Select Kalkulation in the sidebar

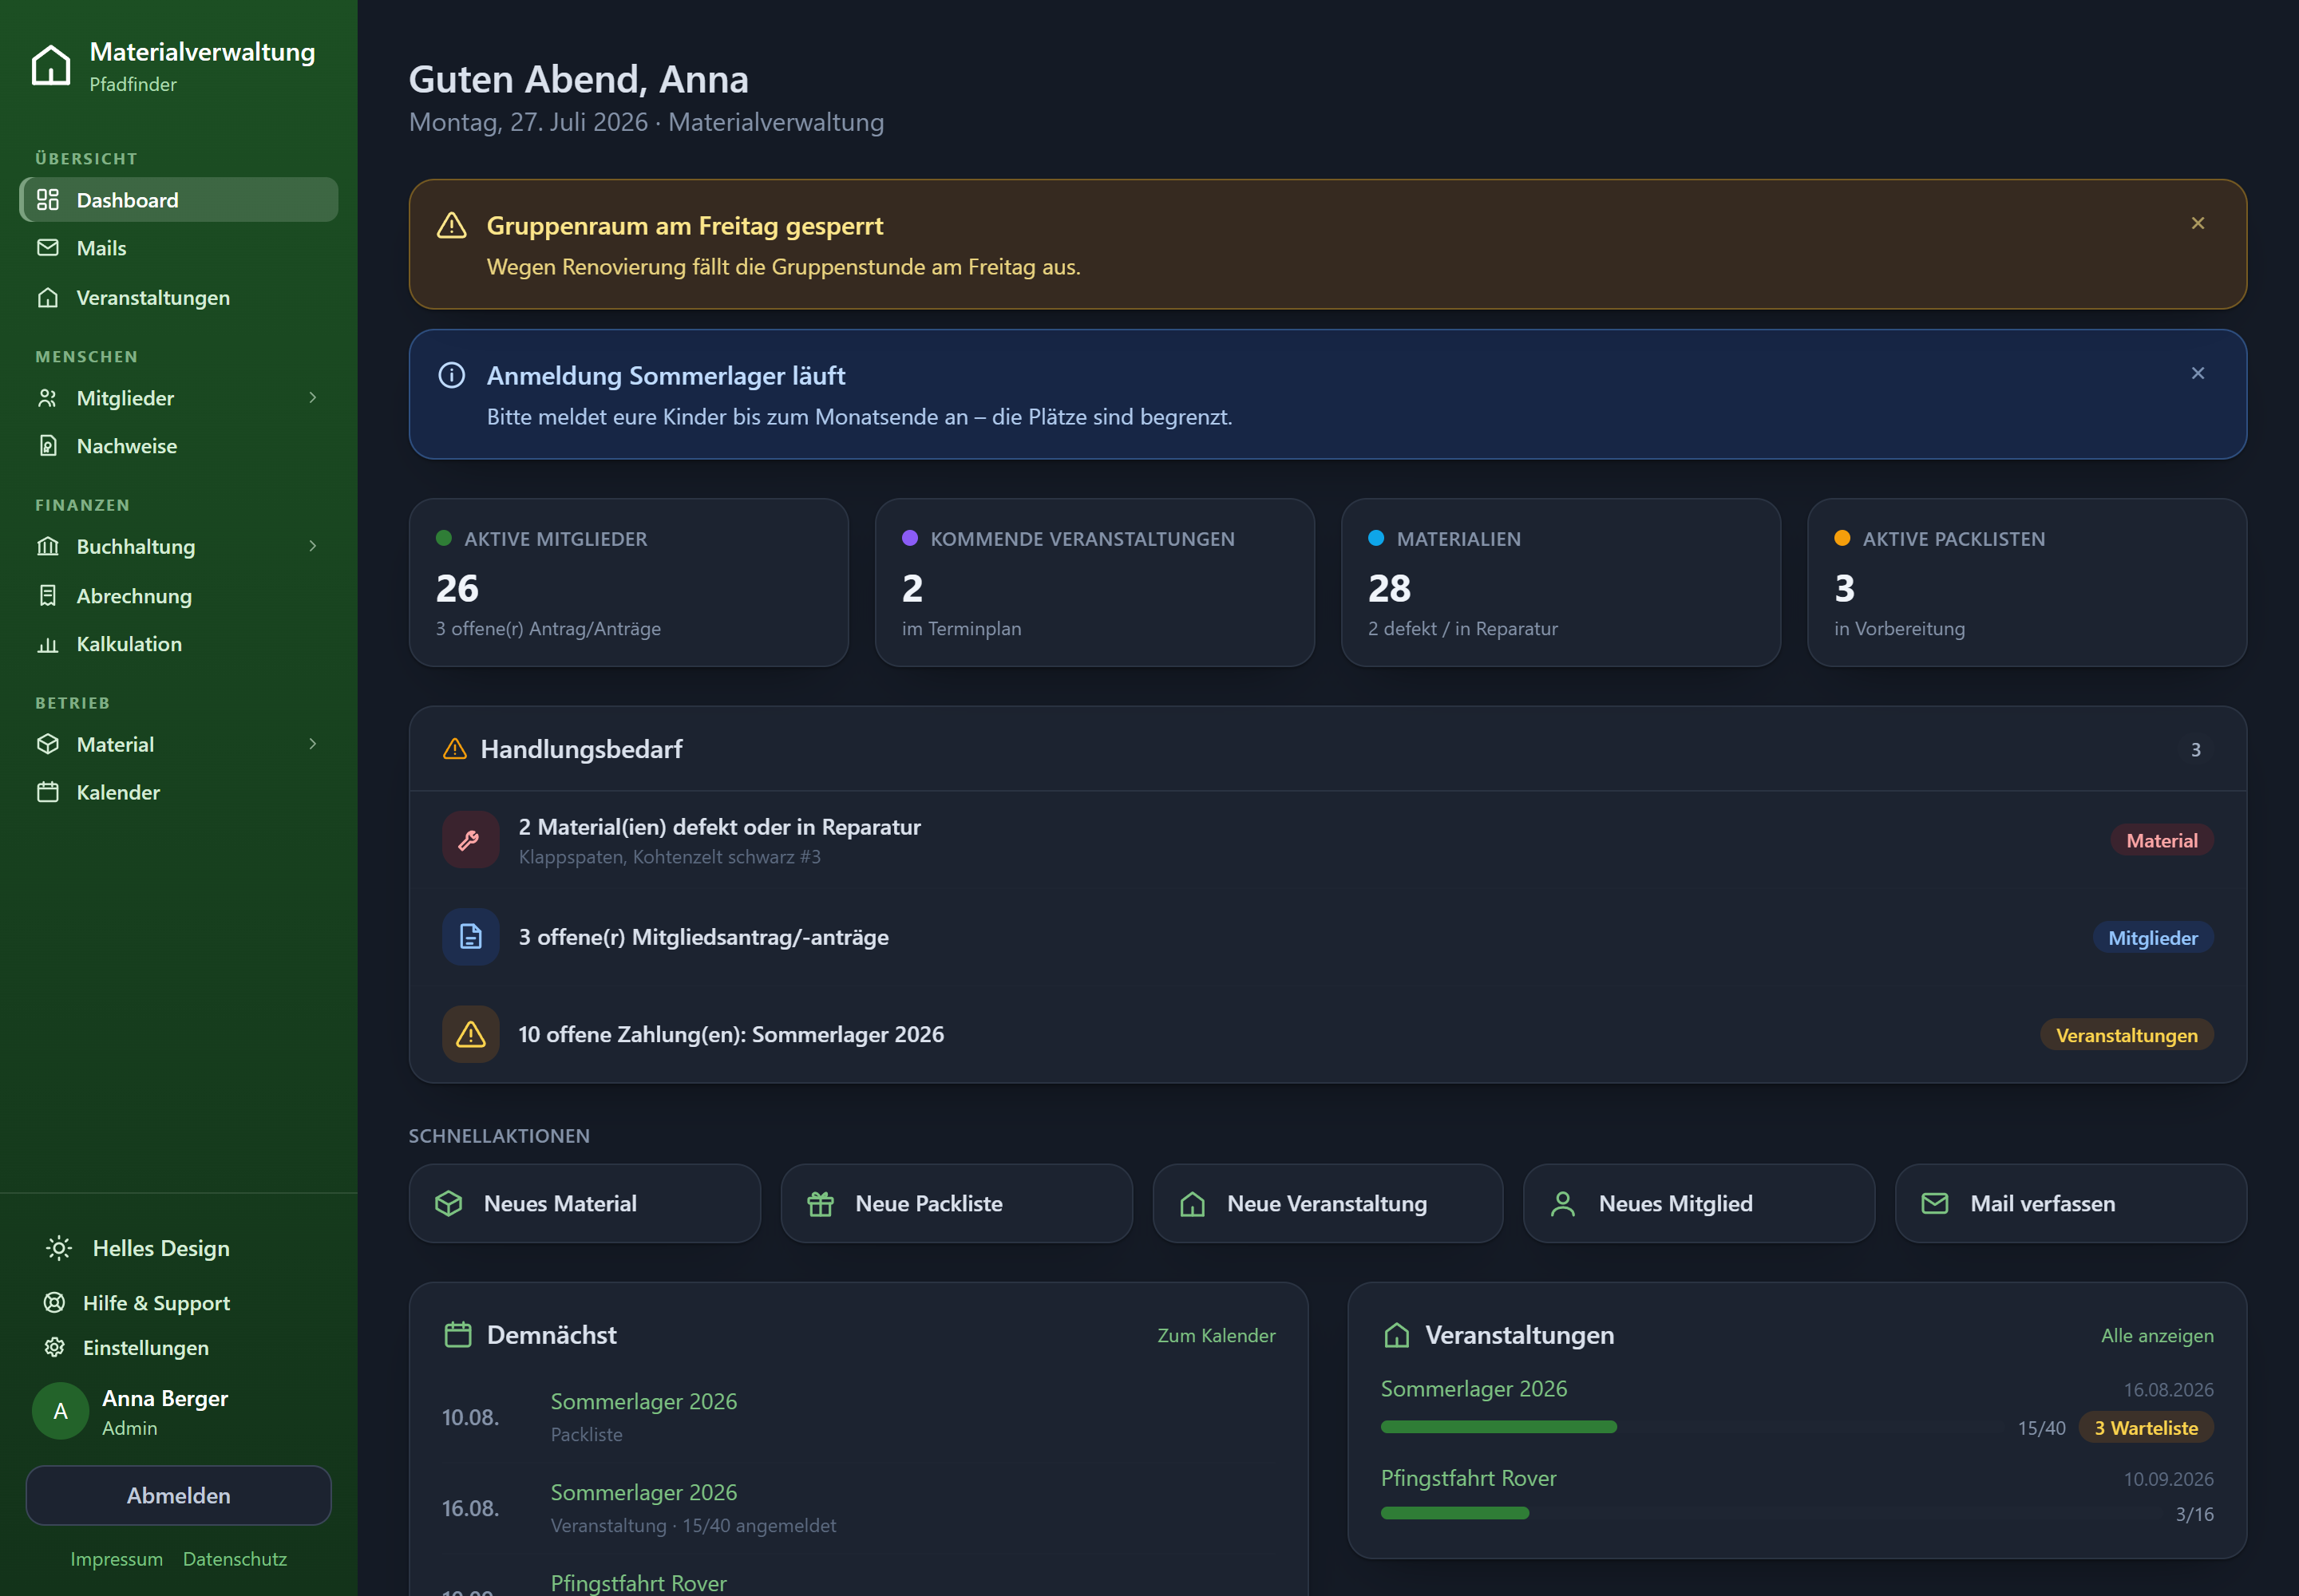tap(179, 644)
